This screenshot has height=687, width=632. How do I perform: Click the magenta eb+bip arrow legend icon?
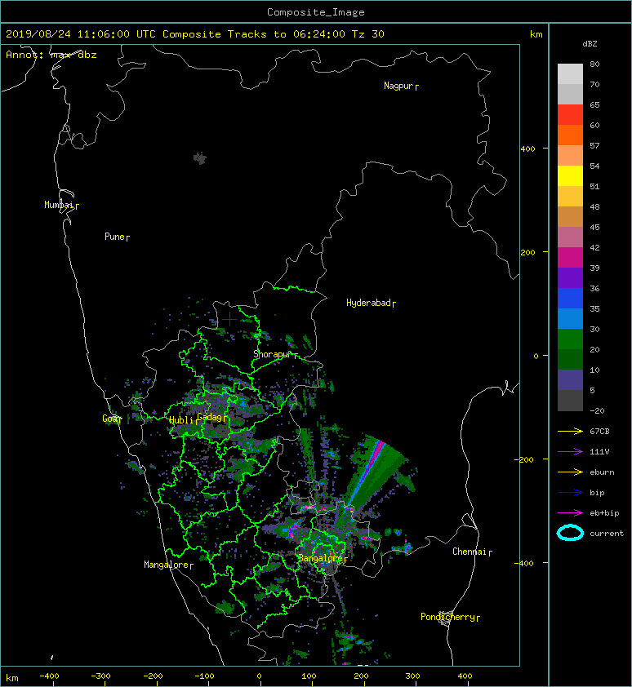(570, 512)
